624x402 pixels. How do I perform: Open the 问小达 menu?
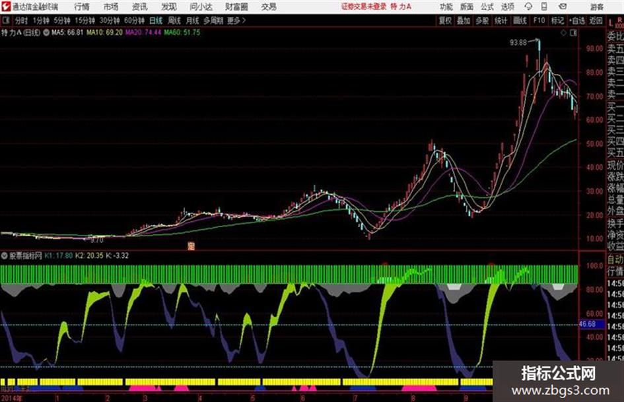click(x=201, y=7)
